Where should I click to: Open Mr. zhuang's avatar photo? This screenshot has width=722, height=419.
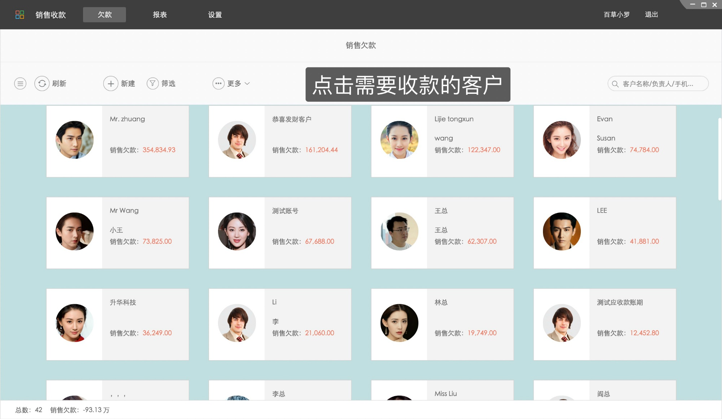point(74,140)
